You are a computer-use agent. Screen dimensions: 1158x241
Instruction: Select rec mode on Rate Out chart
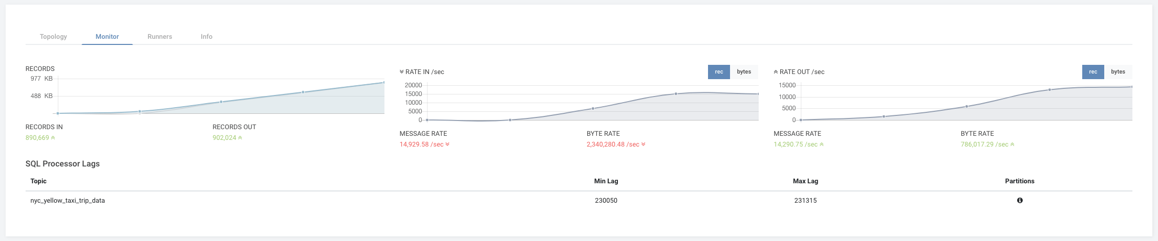[1093, 72]
